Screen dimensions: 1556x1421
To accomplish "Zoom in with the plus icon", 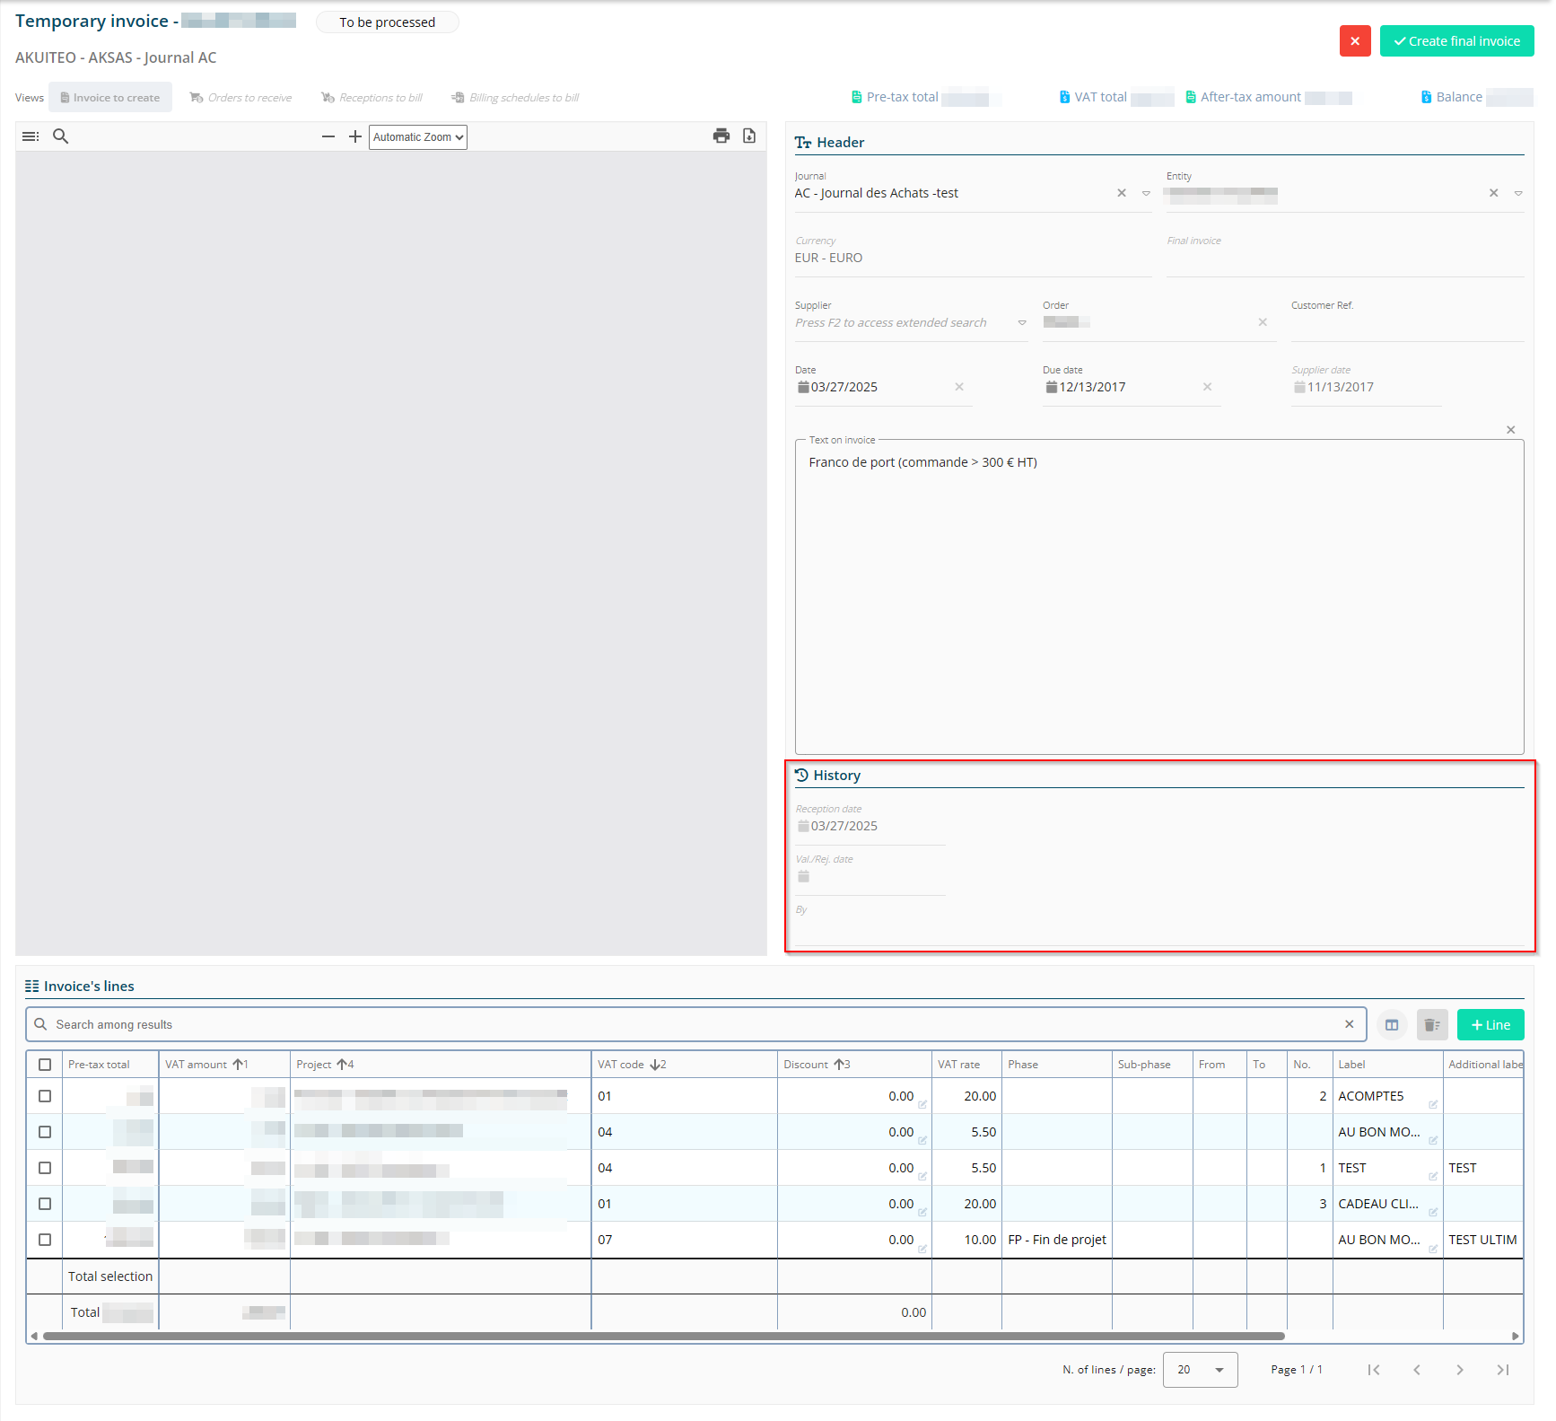I will (355, 136).
